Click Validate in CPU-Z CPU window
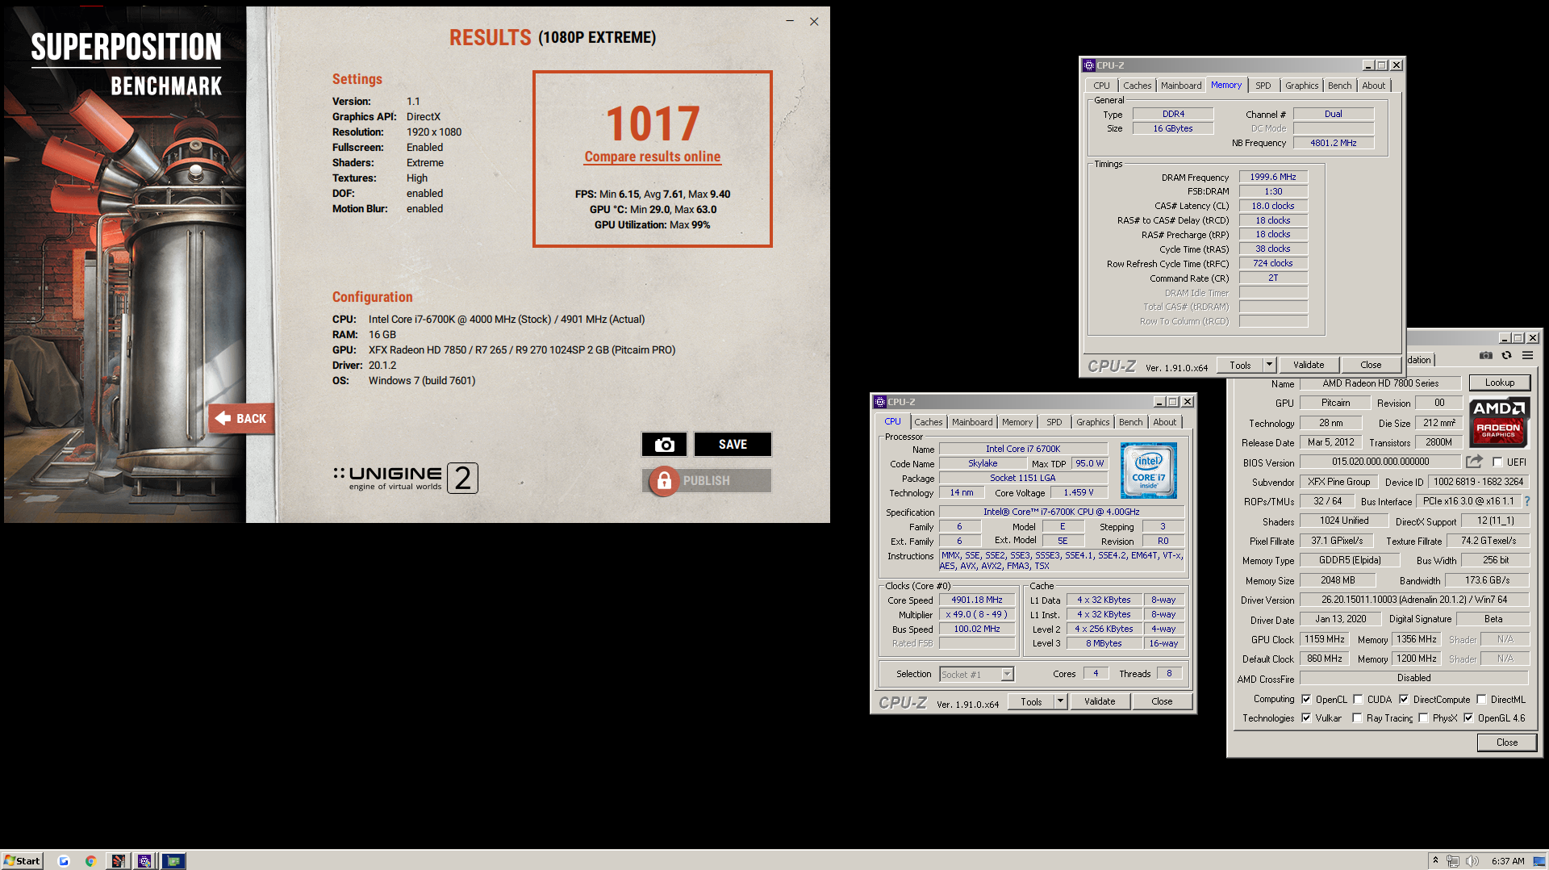Screen dimensions: 1549x870 tap(1099, 701)
